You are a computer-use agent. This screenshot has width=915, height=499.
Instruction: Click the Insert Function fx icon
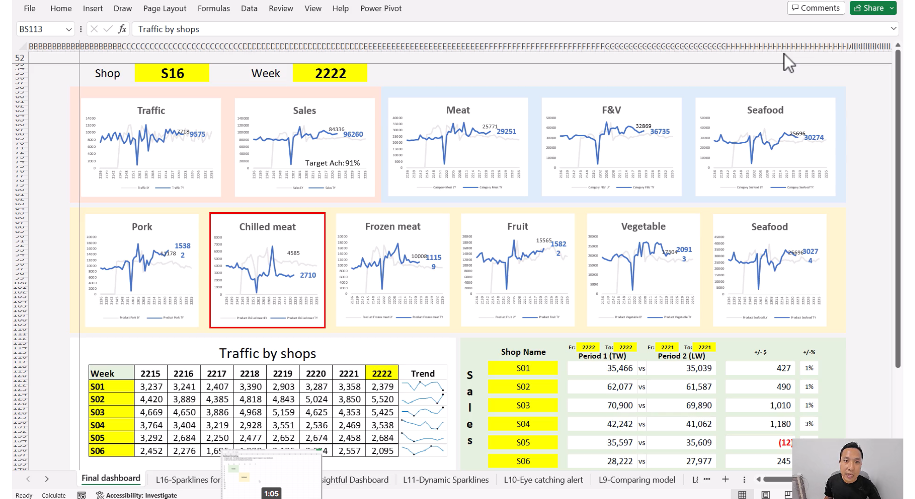click(x=122, y=29)
